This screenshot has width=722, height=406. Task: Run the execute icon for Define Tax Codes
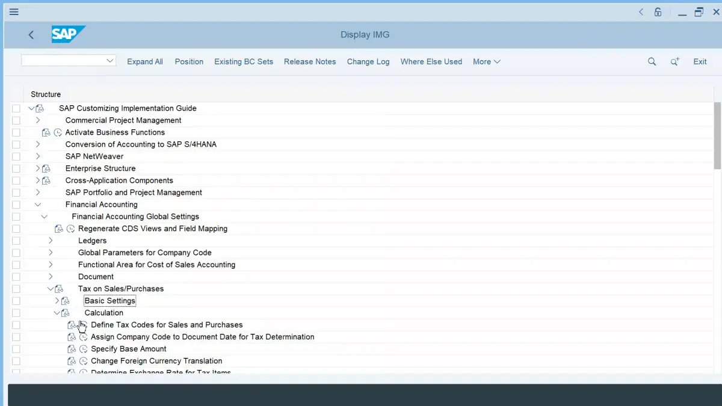pyautogui.click(x=84, y=325)
